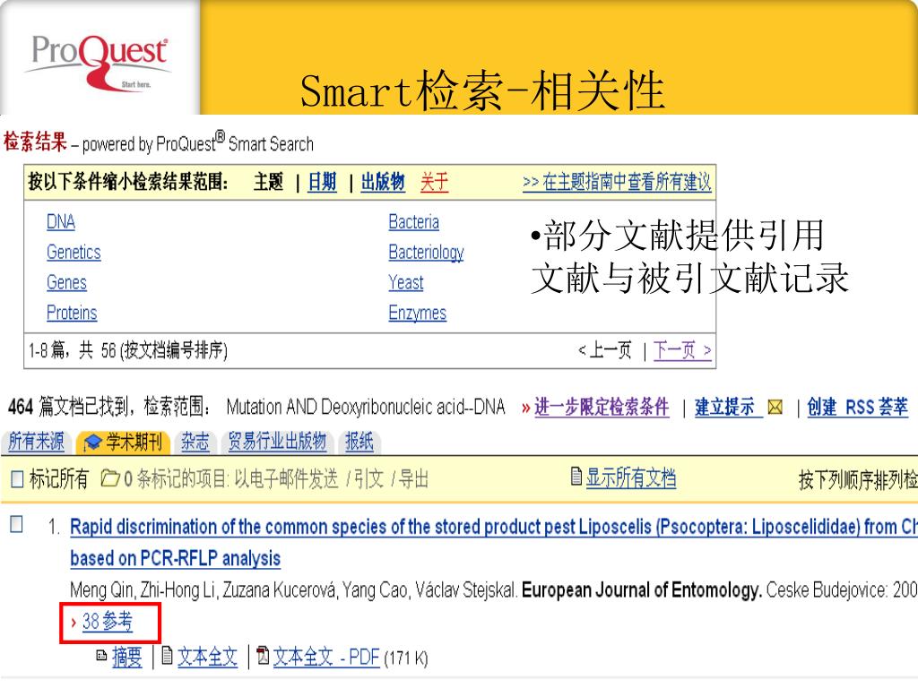918x688 pixels.
Task: Click the Genetics subject link
Action: pos(74,252)
